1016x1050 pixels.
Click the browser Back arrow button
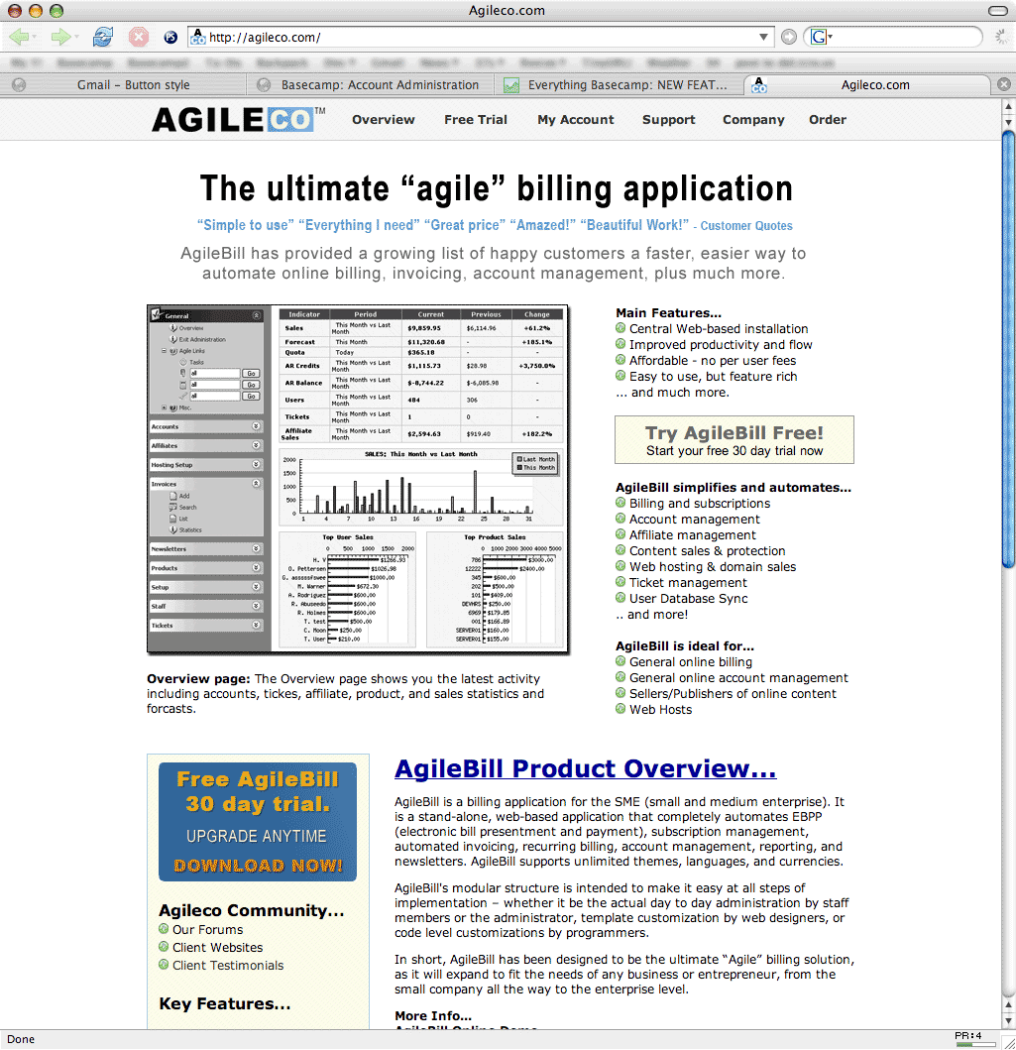[x=20, y=37]
